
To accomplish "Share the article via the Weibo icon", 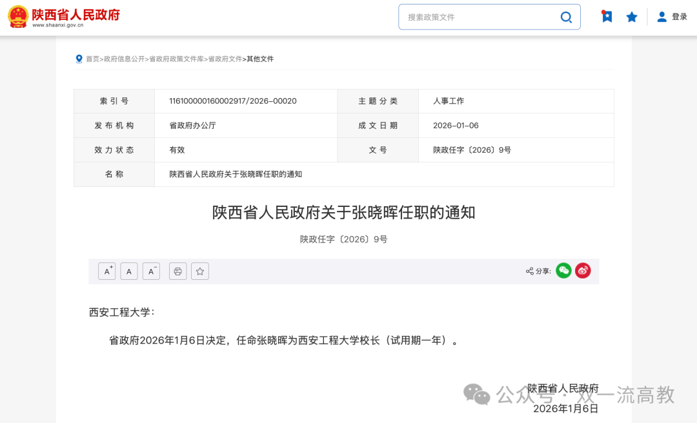I will [x=583, y=270].
